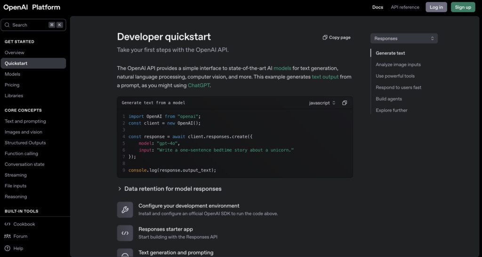Click the search magnifier icon
The height and width of the screenshot is (257, 482).
[7, 25]
